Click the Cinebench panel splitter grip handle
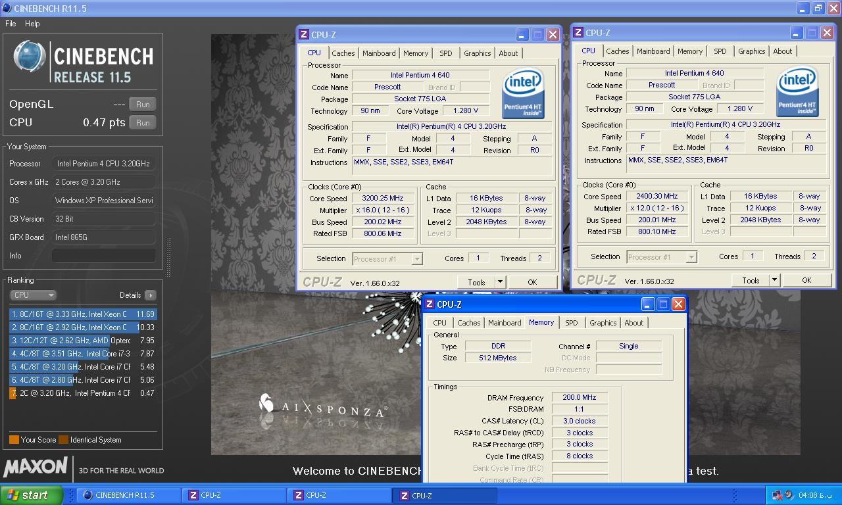Viewport: 842px width, 505px height. click(168, 257)
